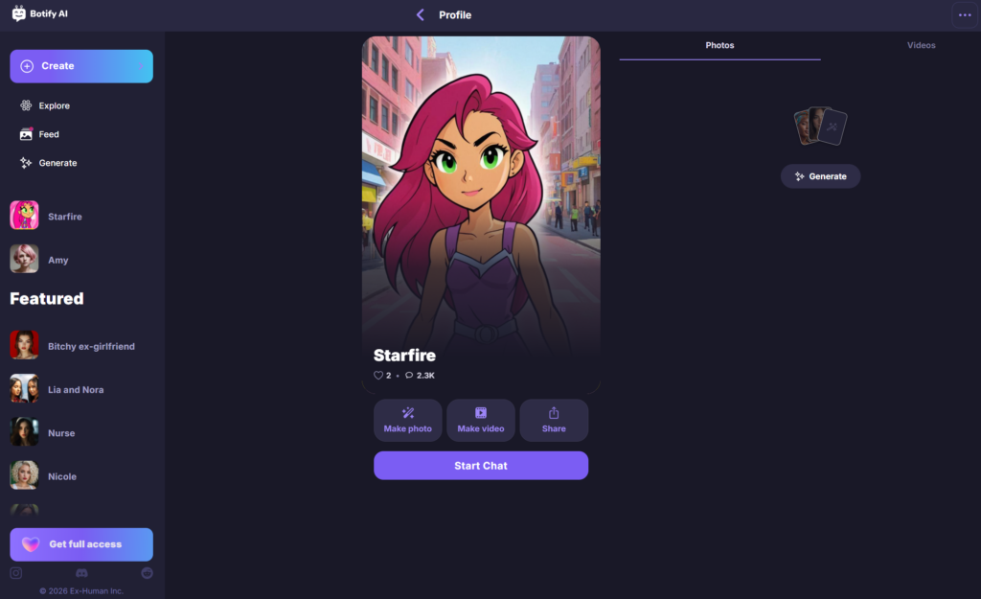Click the sidebar Generate sparkle icon
The width and height of the screenshot is (981, 599).
(26, 163)
